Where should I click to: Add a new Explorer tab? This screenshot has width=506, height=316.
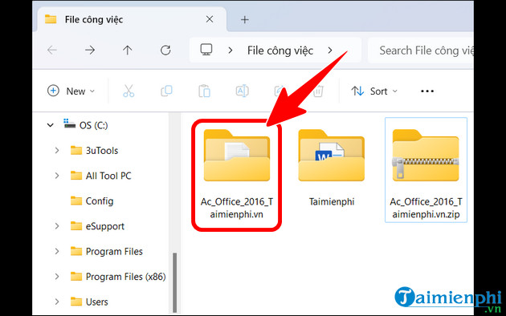tap(245, 19)
